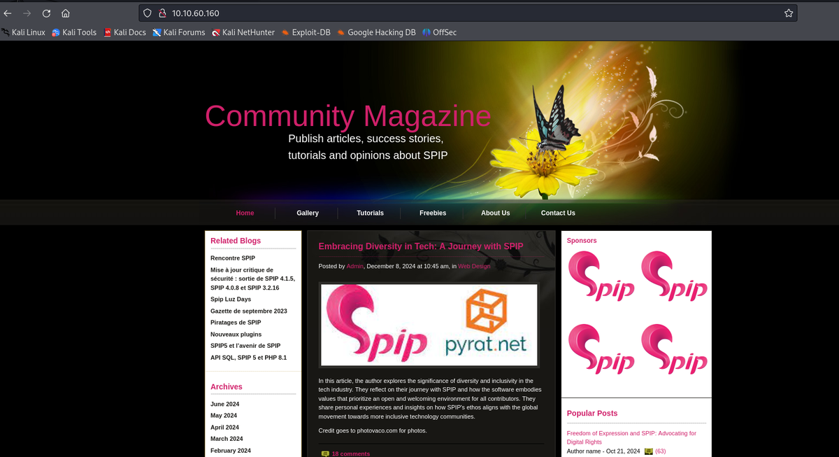This screenshot has height=457, width=839.
Task: Open Embracing Diversity in Tech article title
Action: pyautogui.click(x=421, y=246)
